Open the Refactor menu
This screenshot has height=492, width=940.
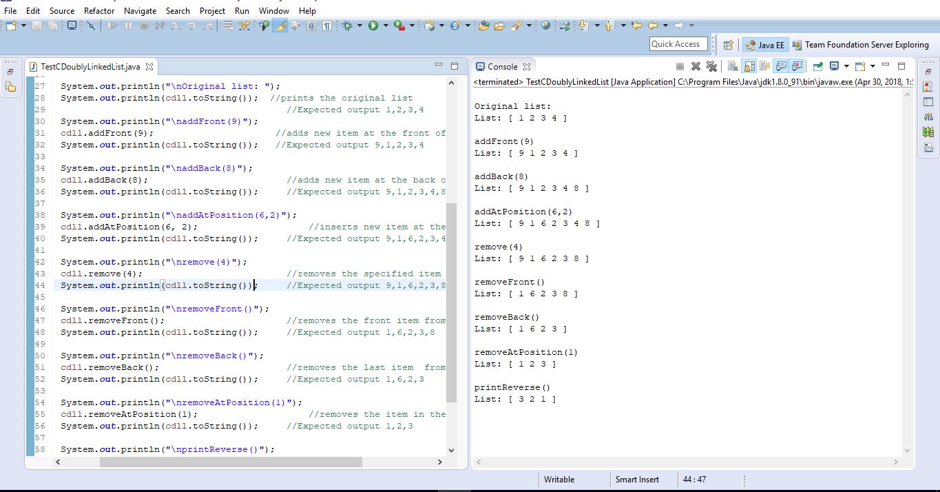[98, 10]
